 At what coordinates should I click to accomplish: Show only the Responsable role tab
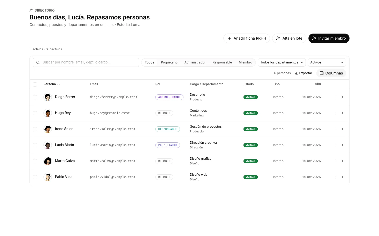click(222, 62)
